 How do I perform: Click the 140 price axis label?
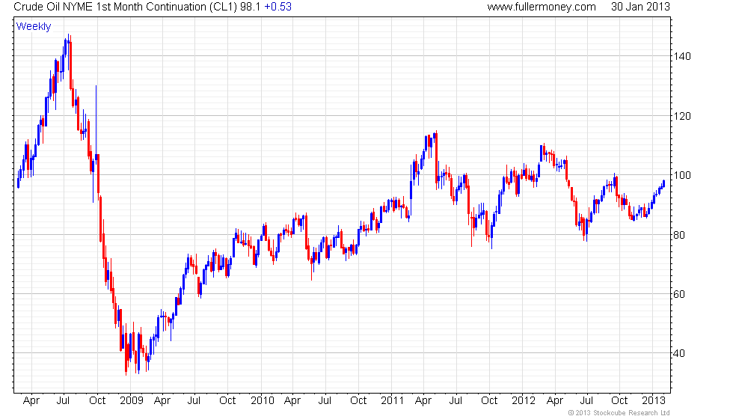tap(682, 56)
